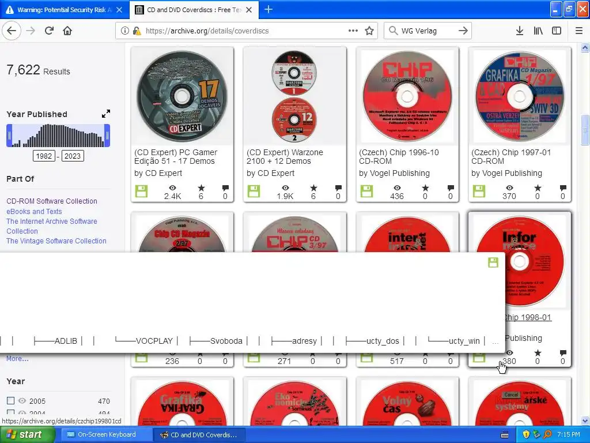Open The Vintage Software Collection link

click(56, 241)
